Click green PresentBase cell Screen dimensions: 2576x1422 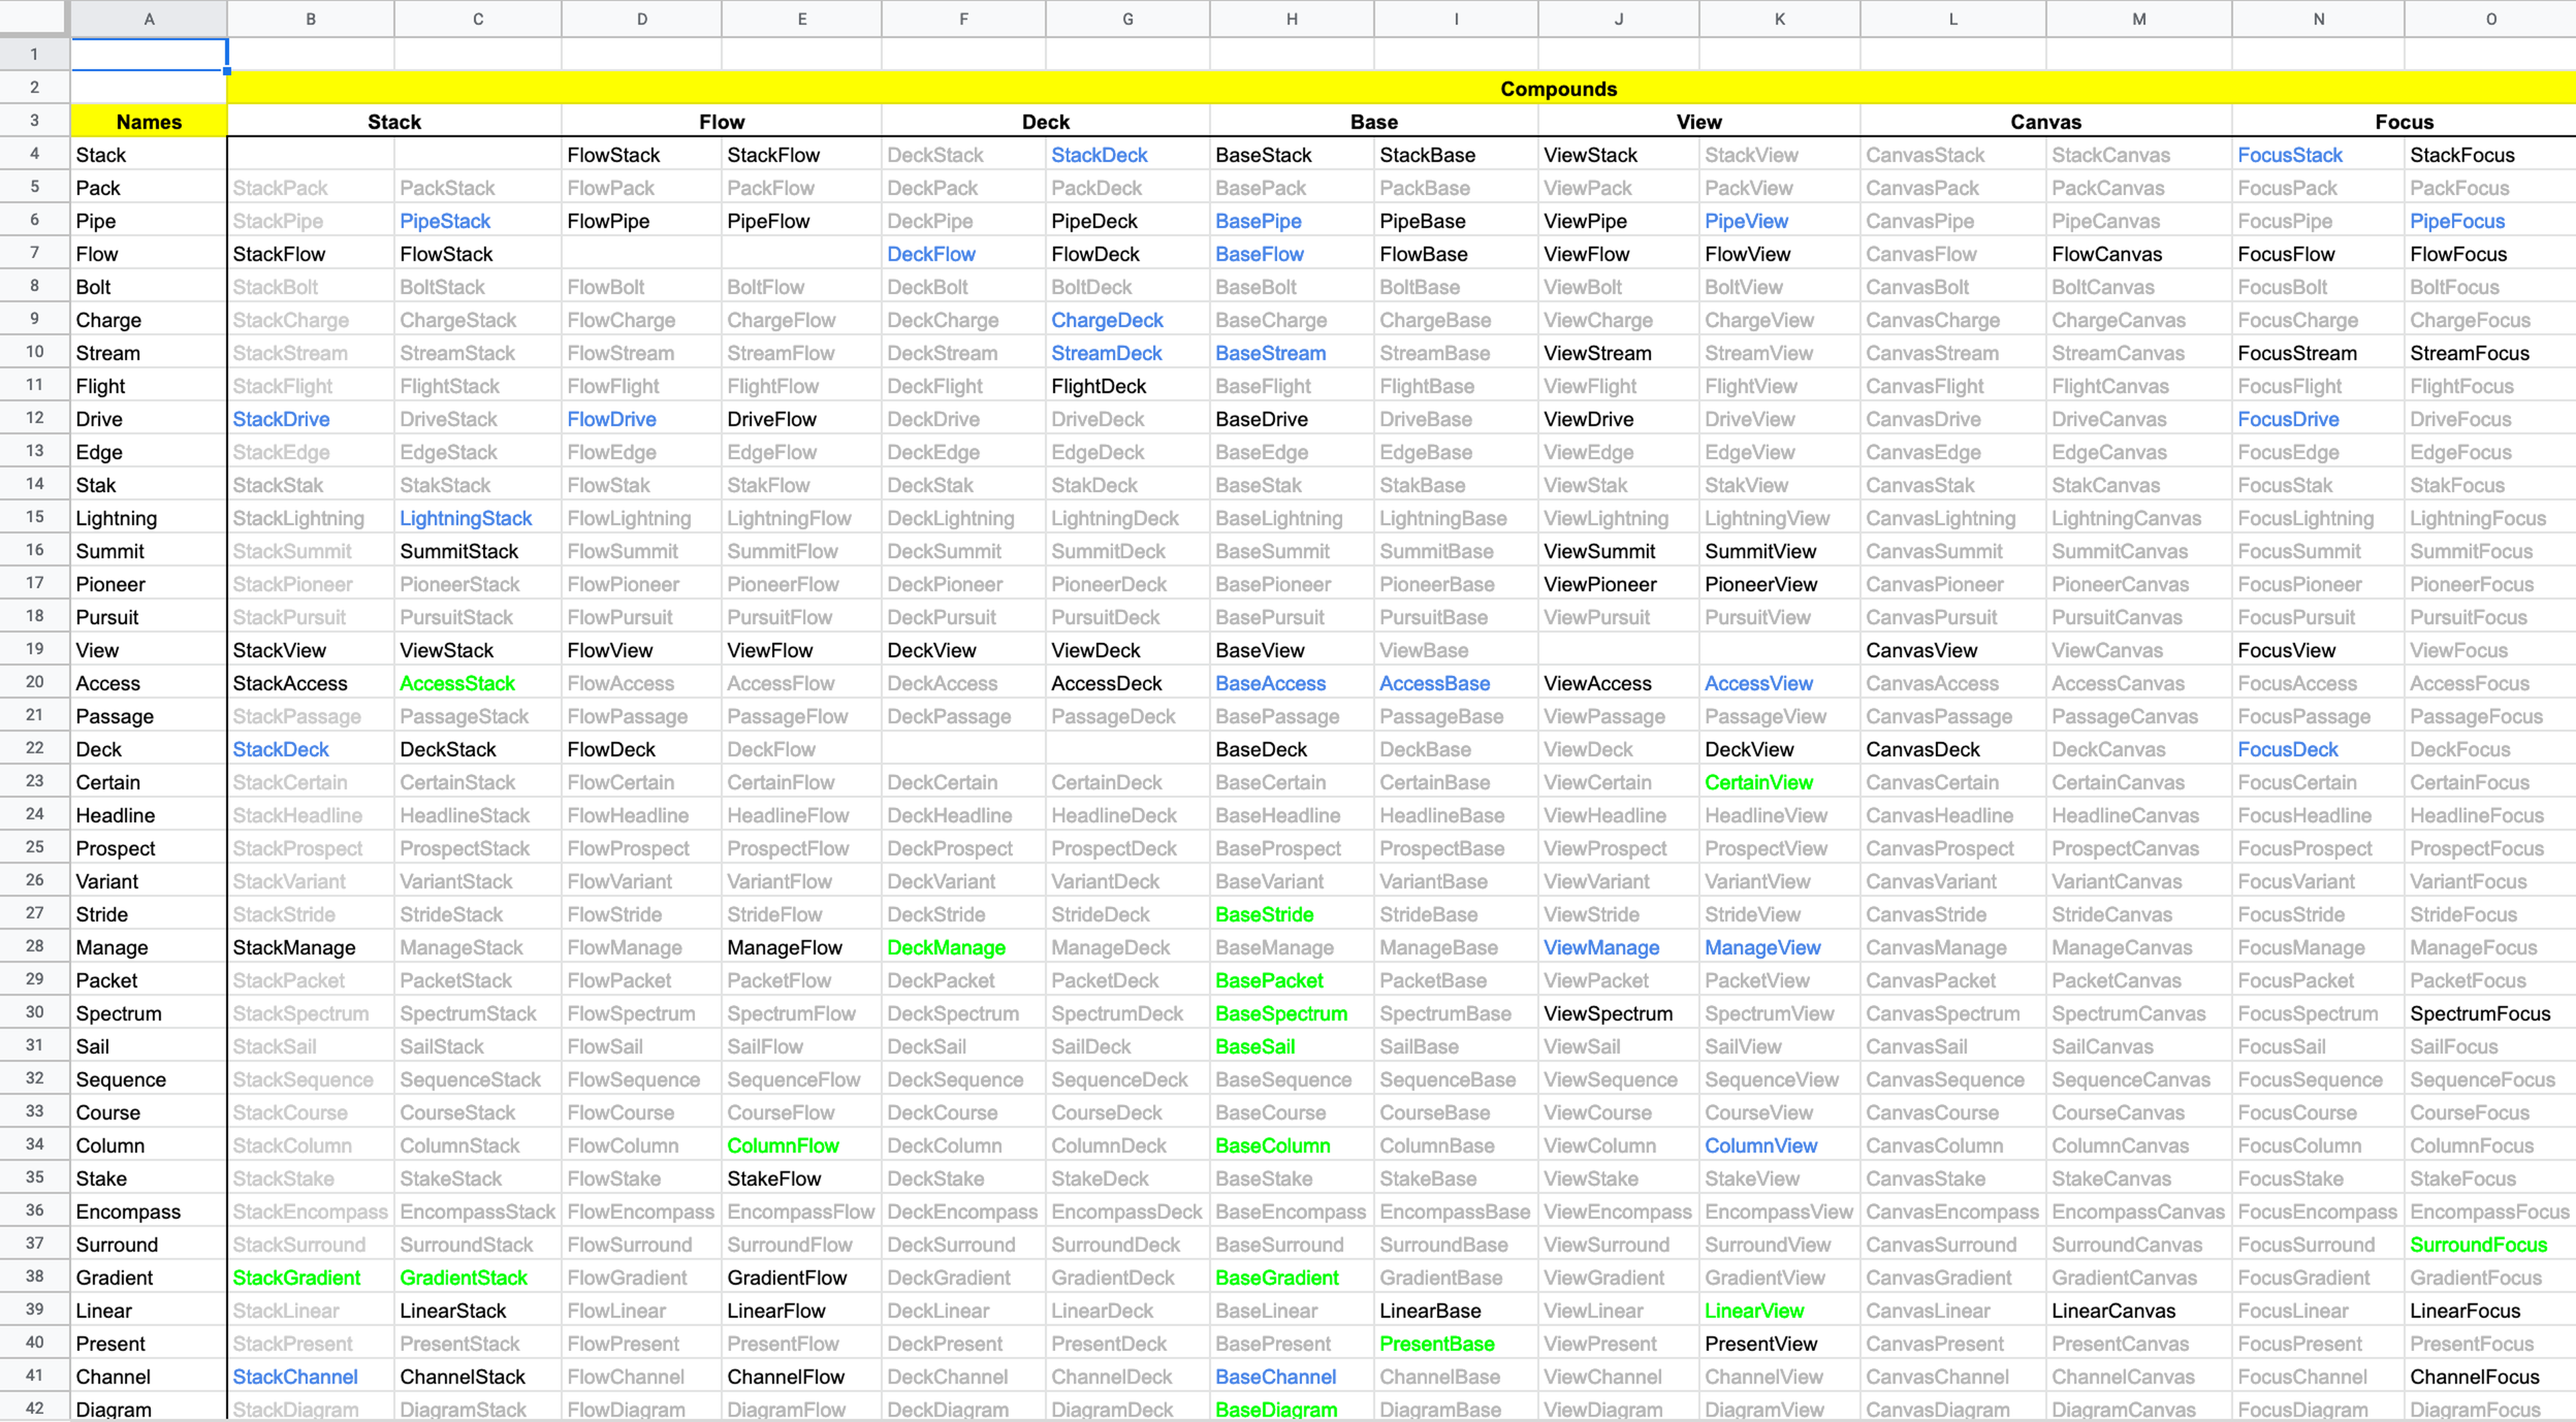coord(1437,1344)
